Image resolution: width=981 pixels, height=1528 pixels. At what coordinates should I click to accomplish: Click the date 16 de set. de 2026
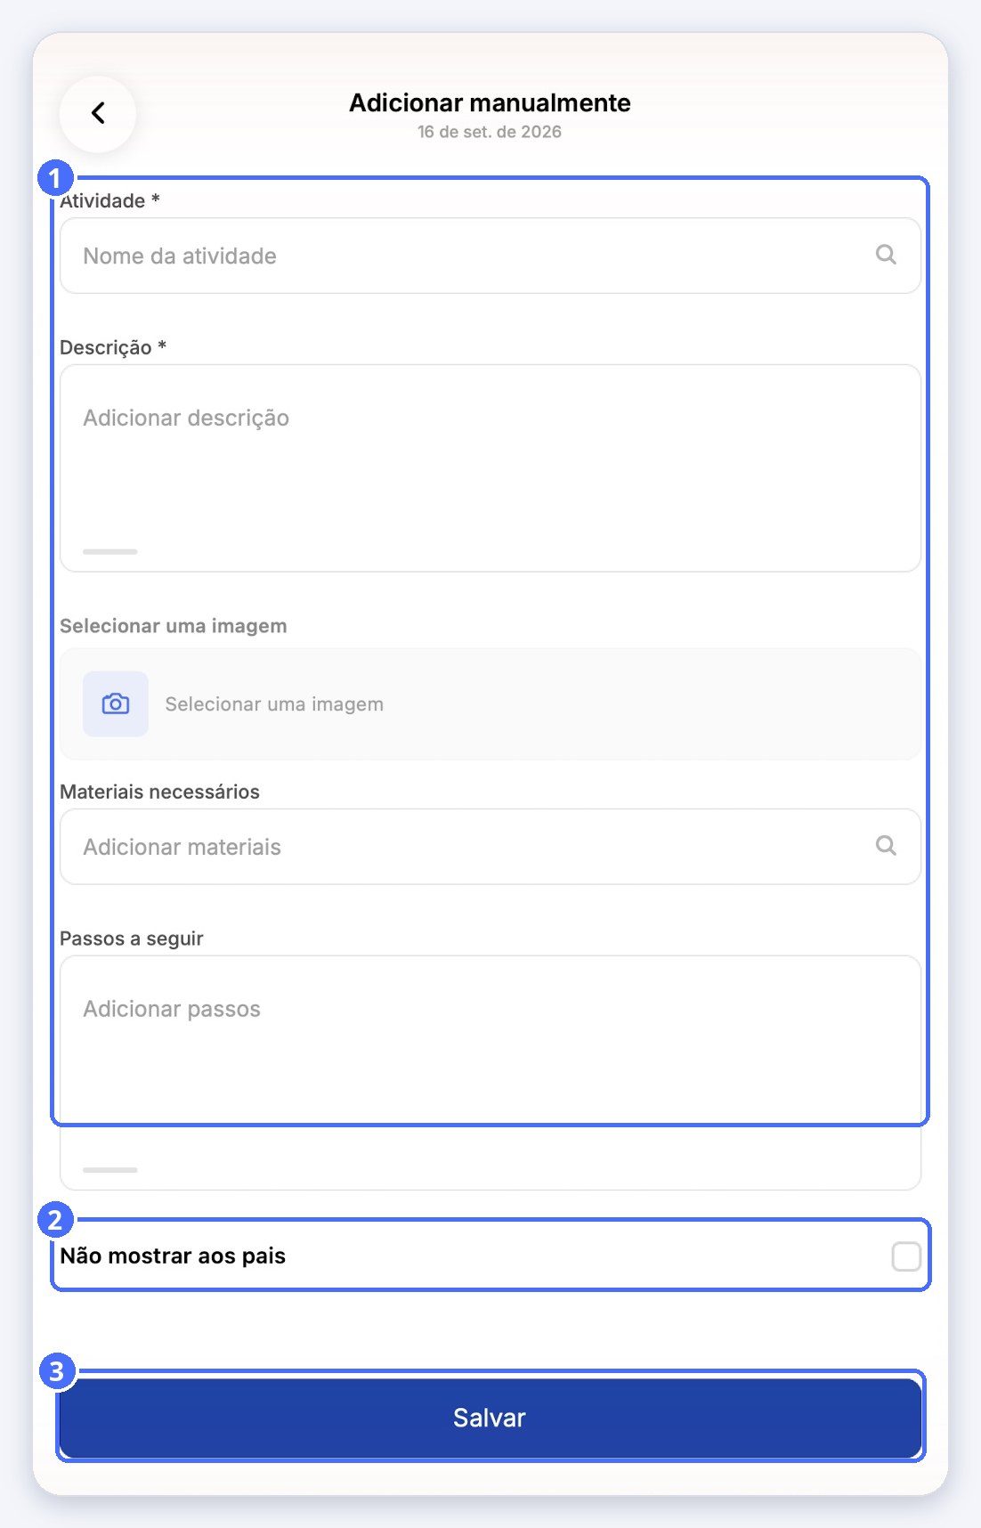tap(490, 132)
